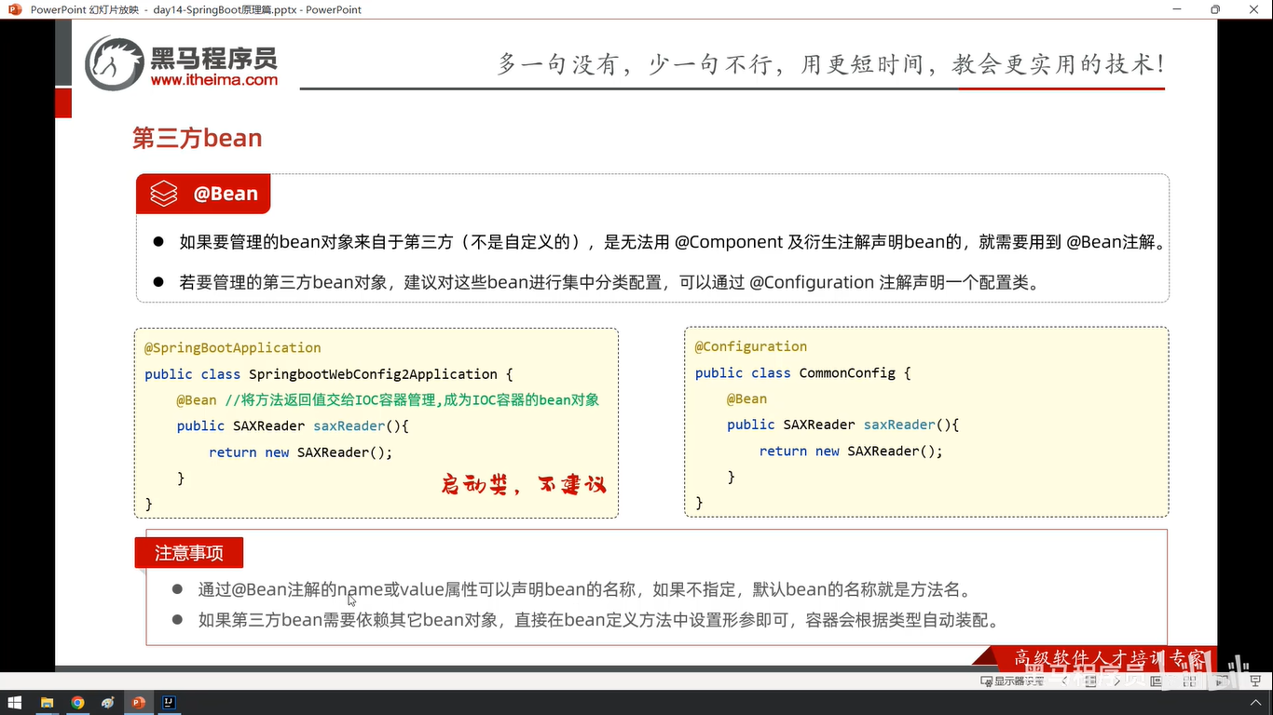Viewport: 1273px width, 715px height.
Task: Switch to slide sorter grid view
Action: 1190,681
